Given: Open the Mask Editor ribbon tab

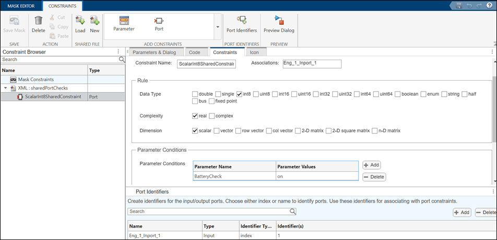Looking at the screenshot, I should pos(20,6).
